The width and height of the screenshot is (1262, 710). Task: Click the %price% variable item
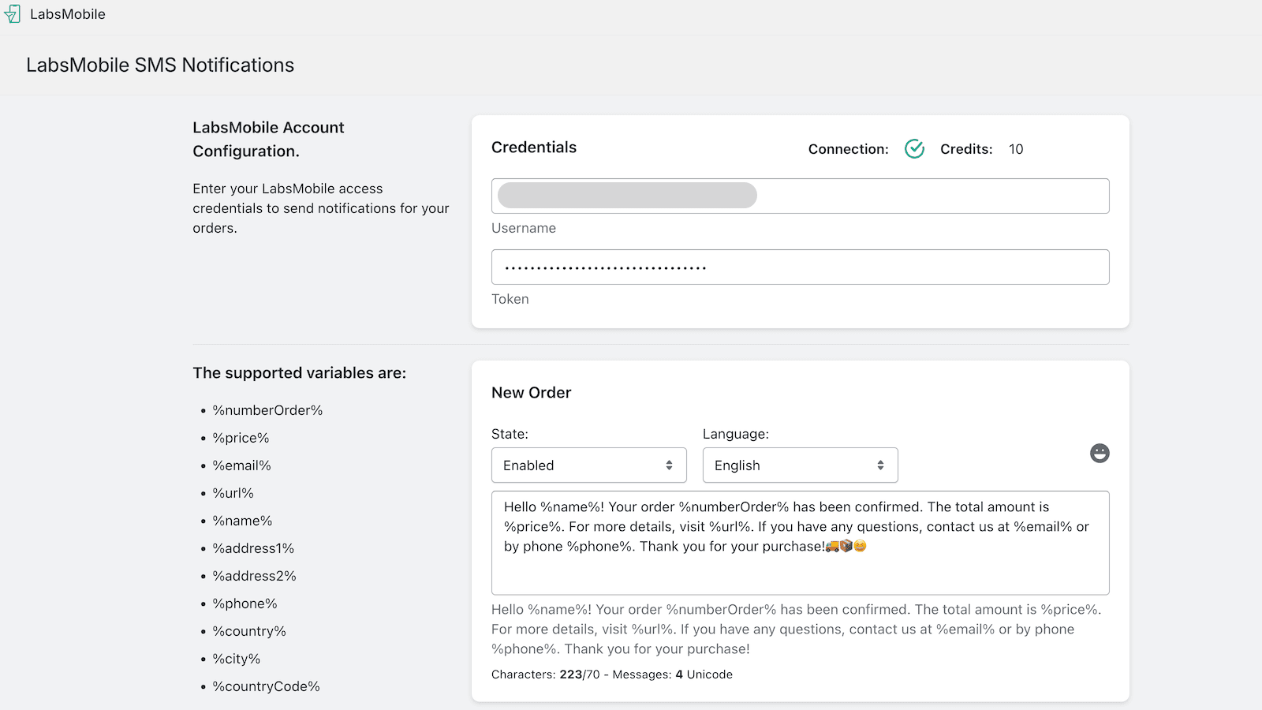point(241,438)
